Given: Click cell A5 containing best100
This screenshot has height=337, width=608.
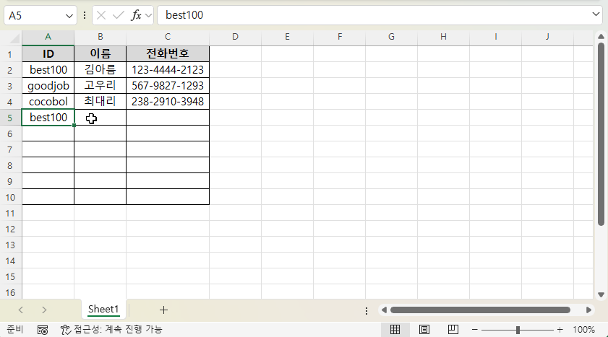Looking at the screenshot, I should click(x=48, y=117).
